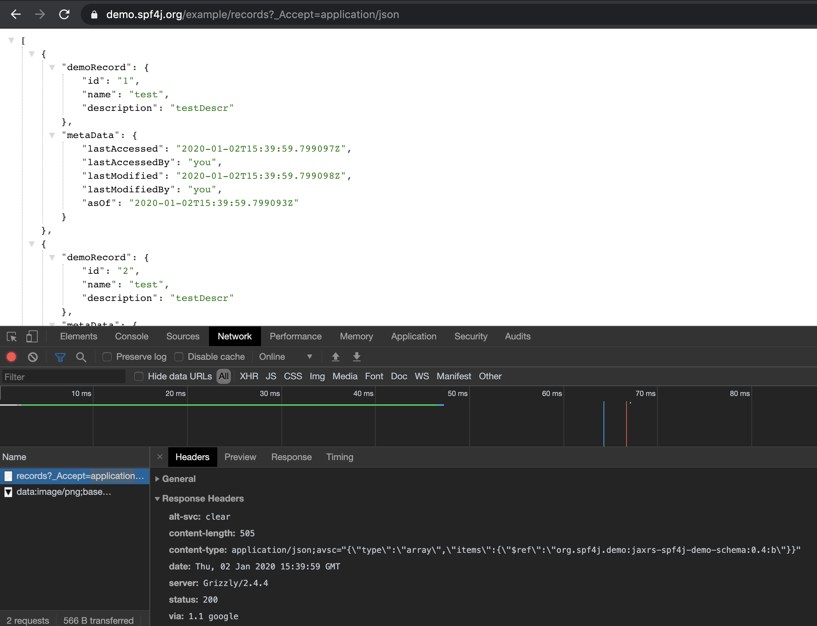Screen dimensions: 817x626
Task: Open the Audits tab
Action: point(518,336)
